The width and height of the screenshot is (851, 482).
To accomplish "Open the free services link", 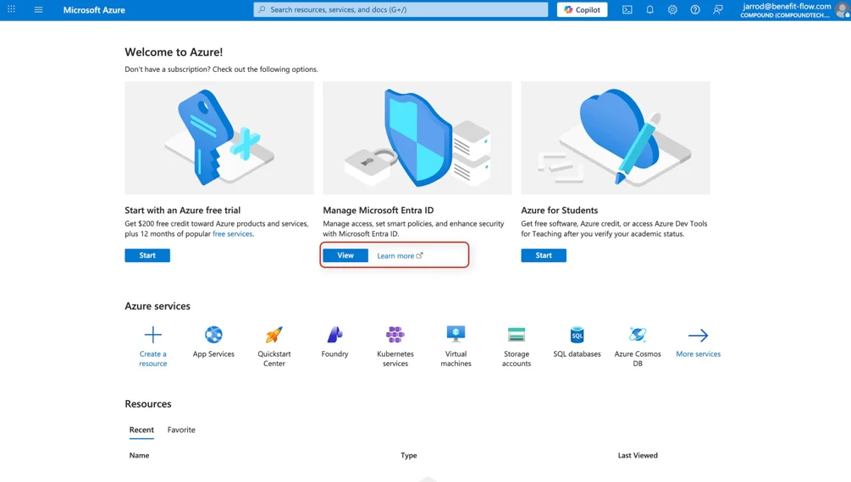I will pyautogui.click(x=232, y=233).
